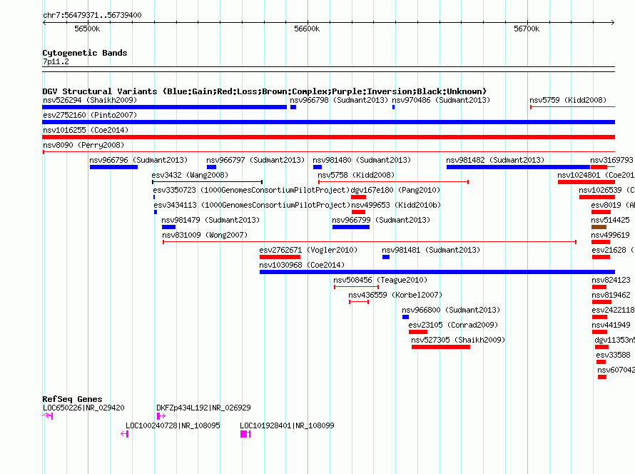Click the red loss bar of esv2762671
This screenshot has height=474, width=635.
[x=280, y=257]
